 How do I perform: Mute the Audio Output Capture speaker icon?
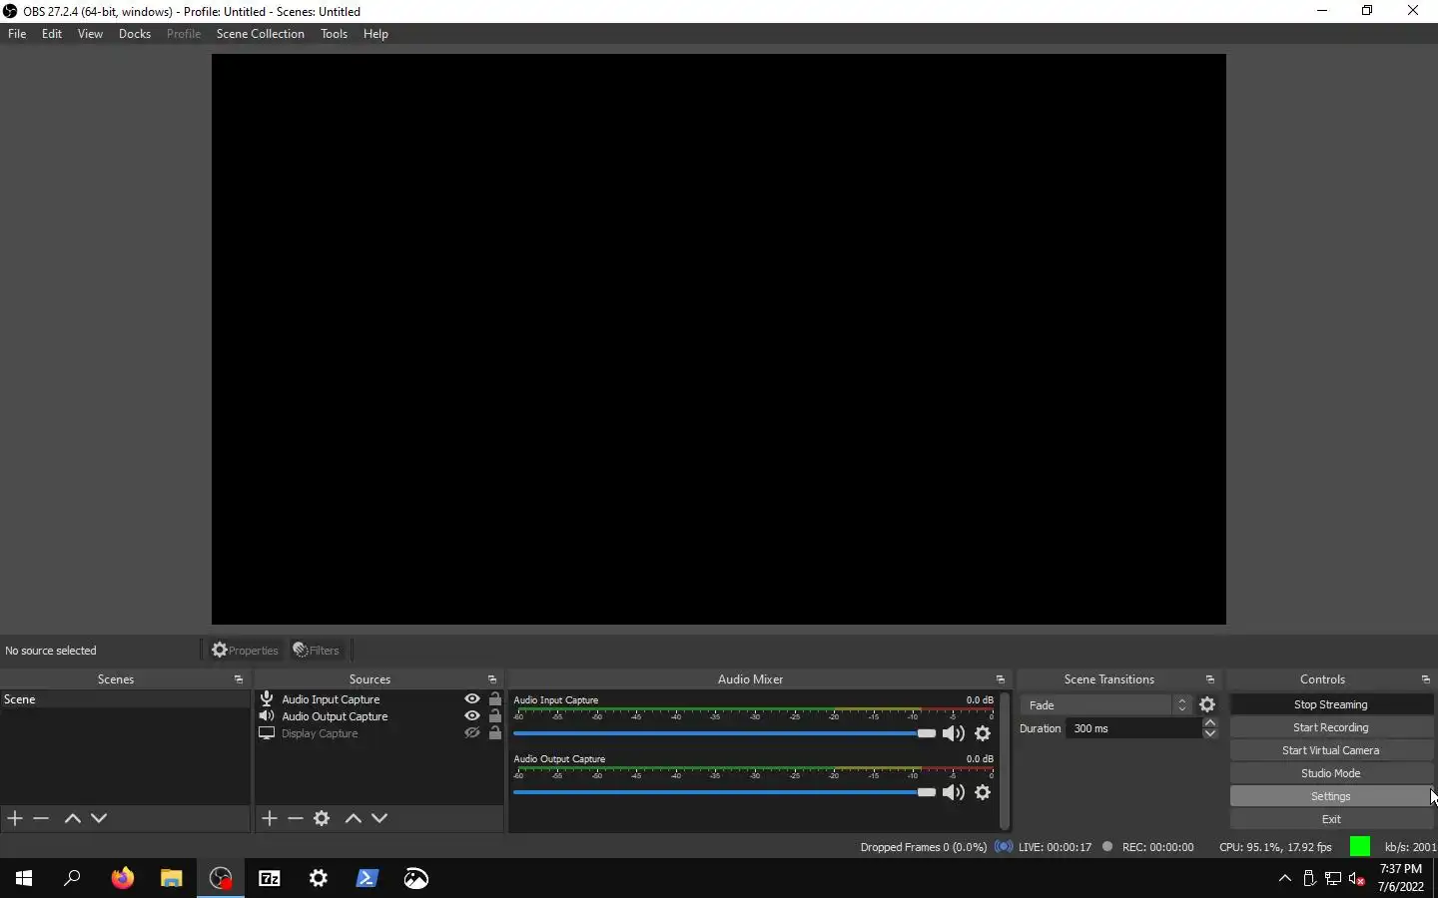tap(954, 792)
